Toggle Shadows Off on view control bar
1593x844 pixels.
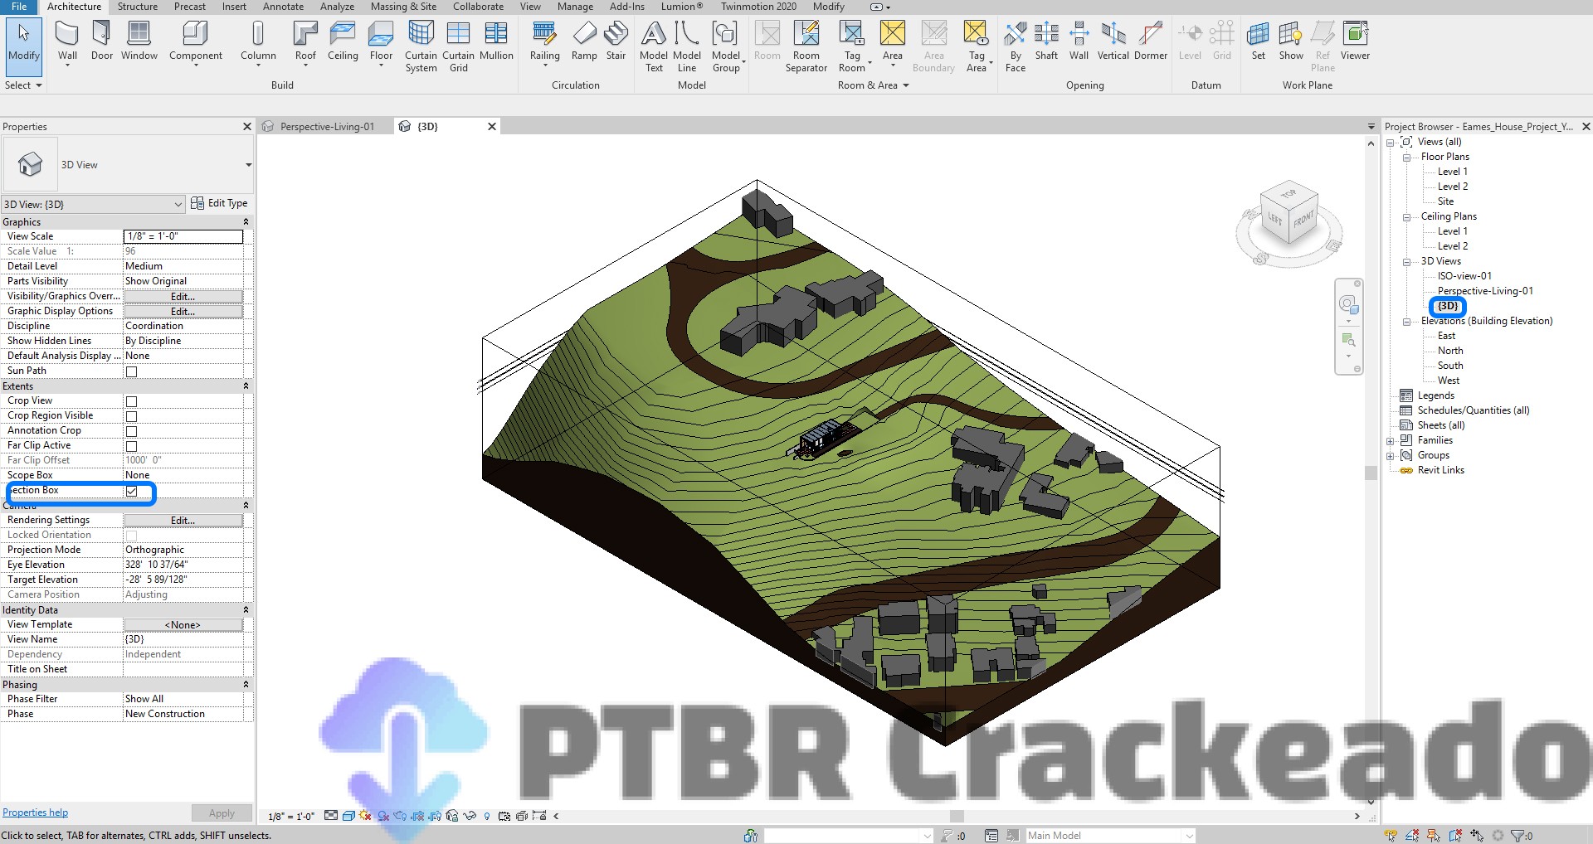382,816
